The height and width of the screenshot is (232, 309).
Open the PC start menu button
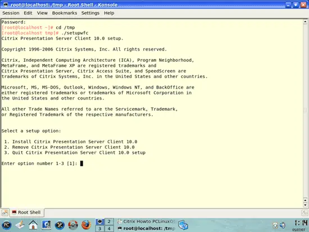coord(7,225)
